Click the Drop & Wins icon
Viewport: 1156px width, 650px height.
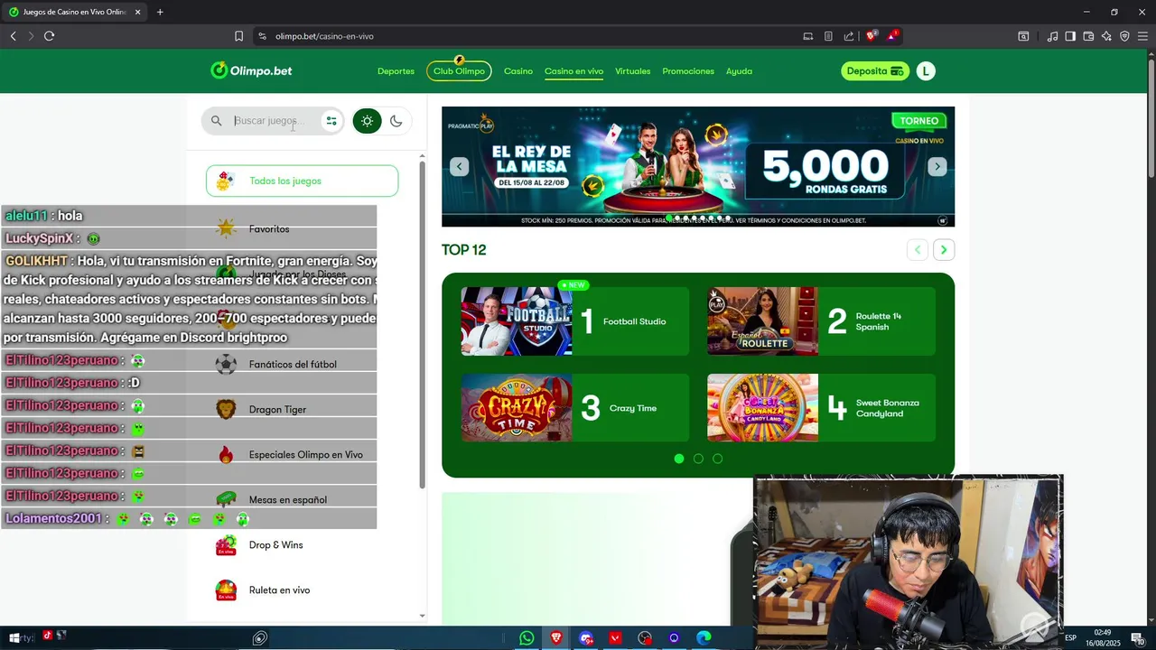pyautogui.click(x=226, y=544)
